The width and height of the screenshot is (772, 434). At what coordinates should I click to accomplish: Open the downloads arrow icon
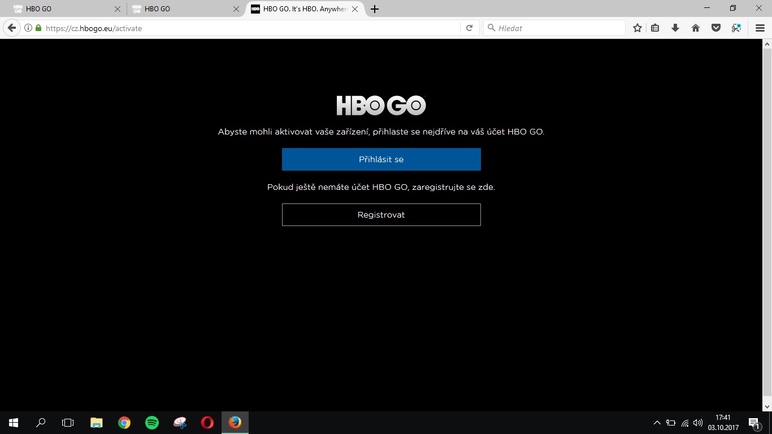click(x=675, y=28)
